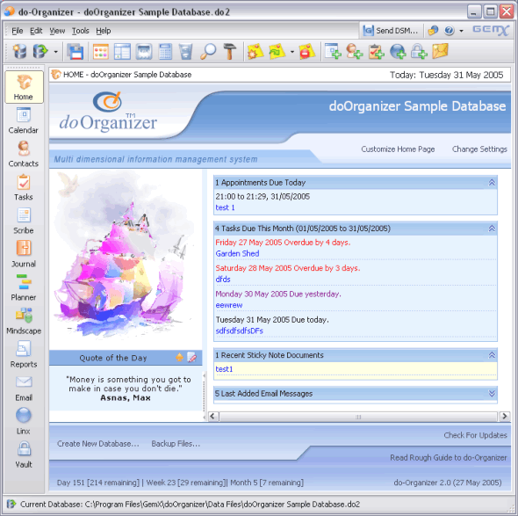Open the Help menu
Image resolution: width=518 pixels, height=516 pixels.
tap(104, 31)
